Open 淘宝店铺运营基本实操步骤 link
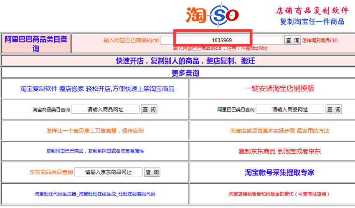 click(x=279, y=131)
